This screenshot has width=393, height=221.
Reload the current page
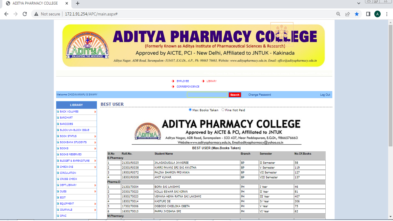coord(25,14)
